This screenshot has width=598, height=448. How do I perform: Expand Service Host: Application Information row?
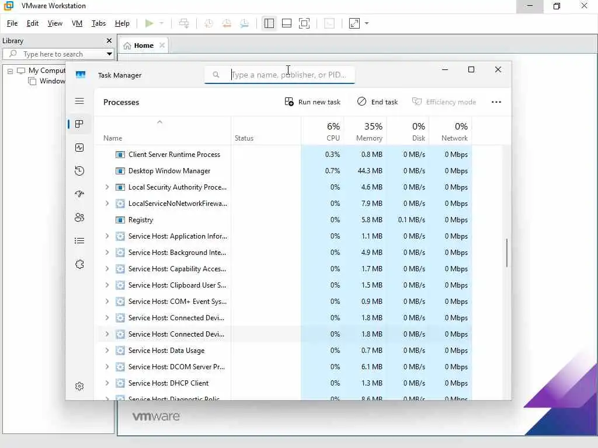[x=107, y=236]
